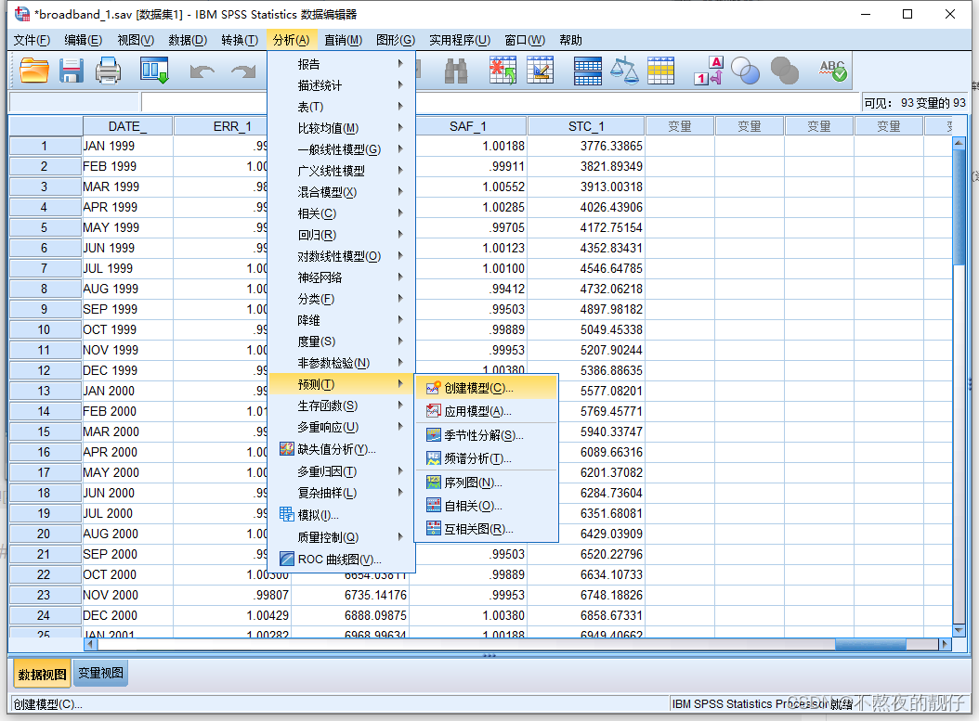The height and width of the screenshot is (721, 979).
Task: Click the Redo arrow icon
Action: pyautogui.click(x=242, y=71)
